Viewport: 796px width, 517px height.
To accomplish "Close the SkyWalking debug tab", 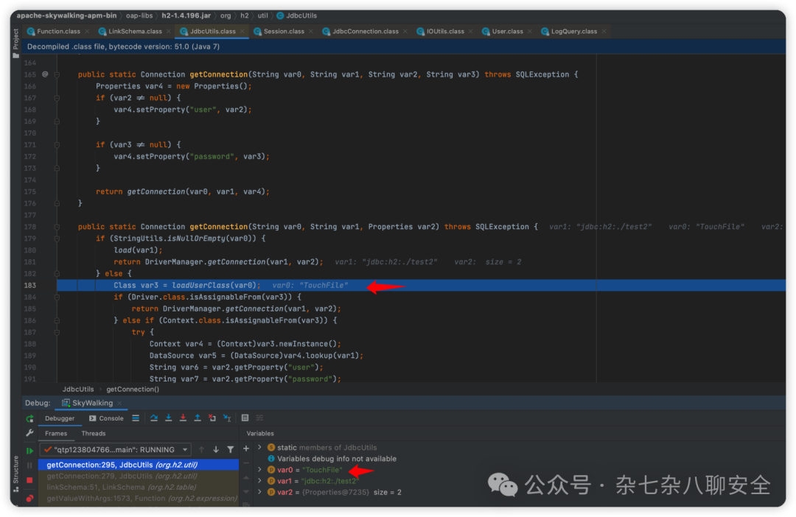I will [x=120, y=404].
